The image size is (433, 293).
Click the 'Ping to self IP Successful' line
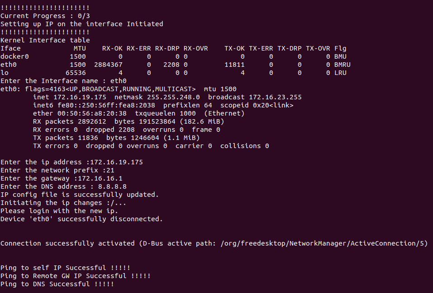(x=66, y=268)
